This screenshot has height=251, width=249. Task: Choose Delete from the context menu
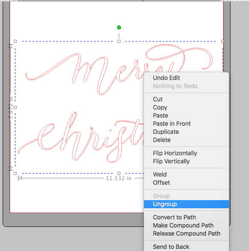pyautogui.click(x=186, y=140)
